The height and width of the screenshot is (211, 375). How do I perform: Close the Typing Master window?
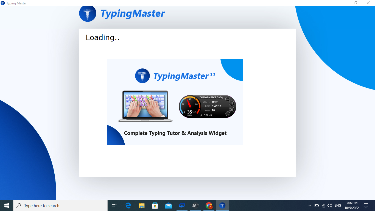tap(368, 3)
